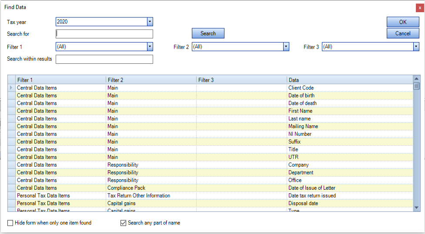The height and width of the screenshot is (234, 425).
Task: Click the Cancel button
Action: pos(403,33)
